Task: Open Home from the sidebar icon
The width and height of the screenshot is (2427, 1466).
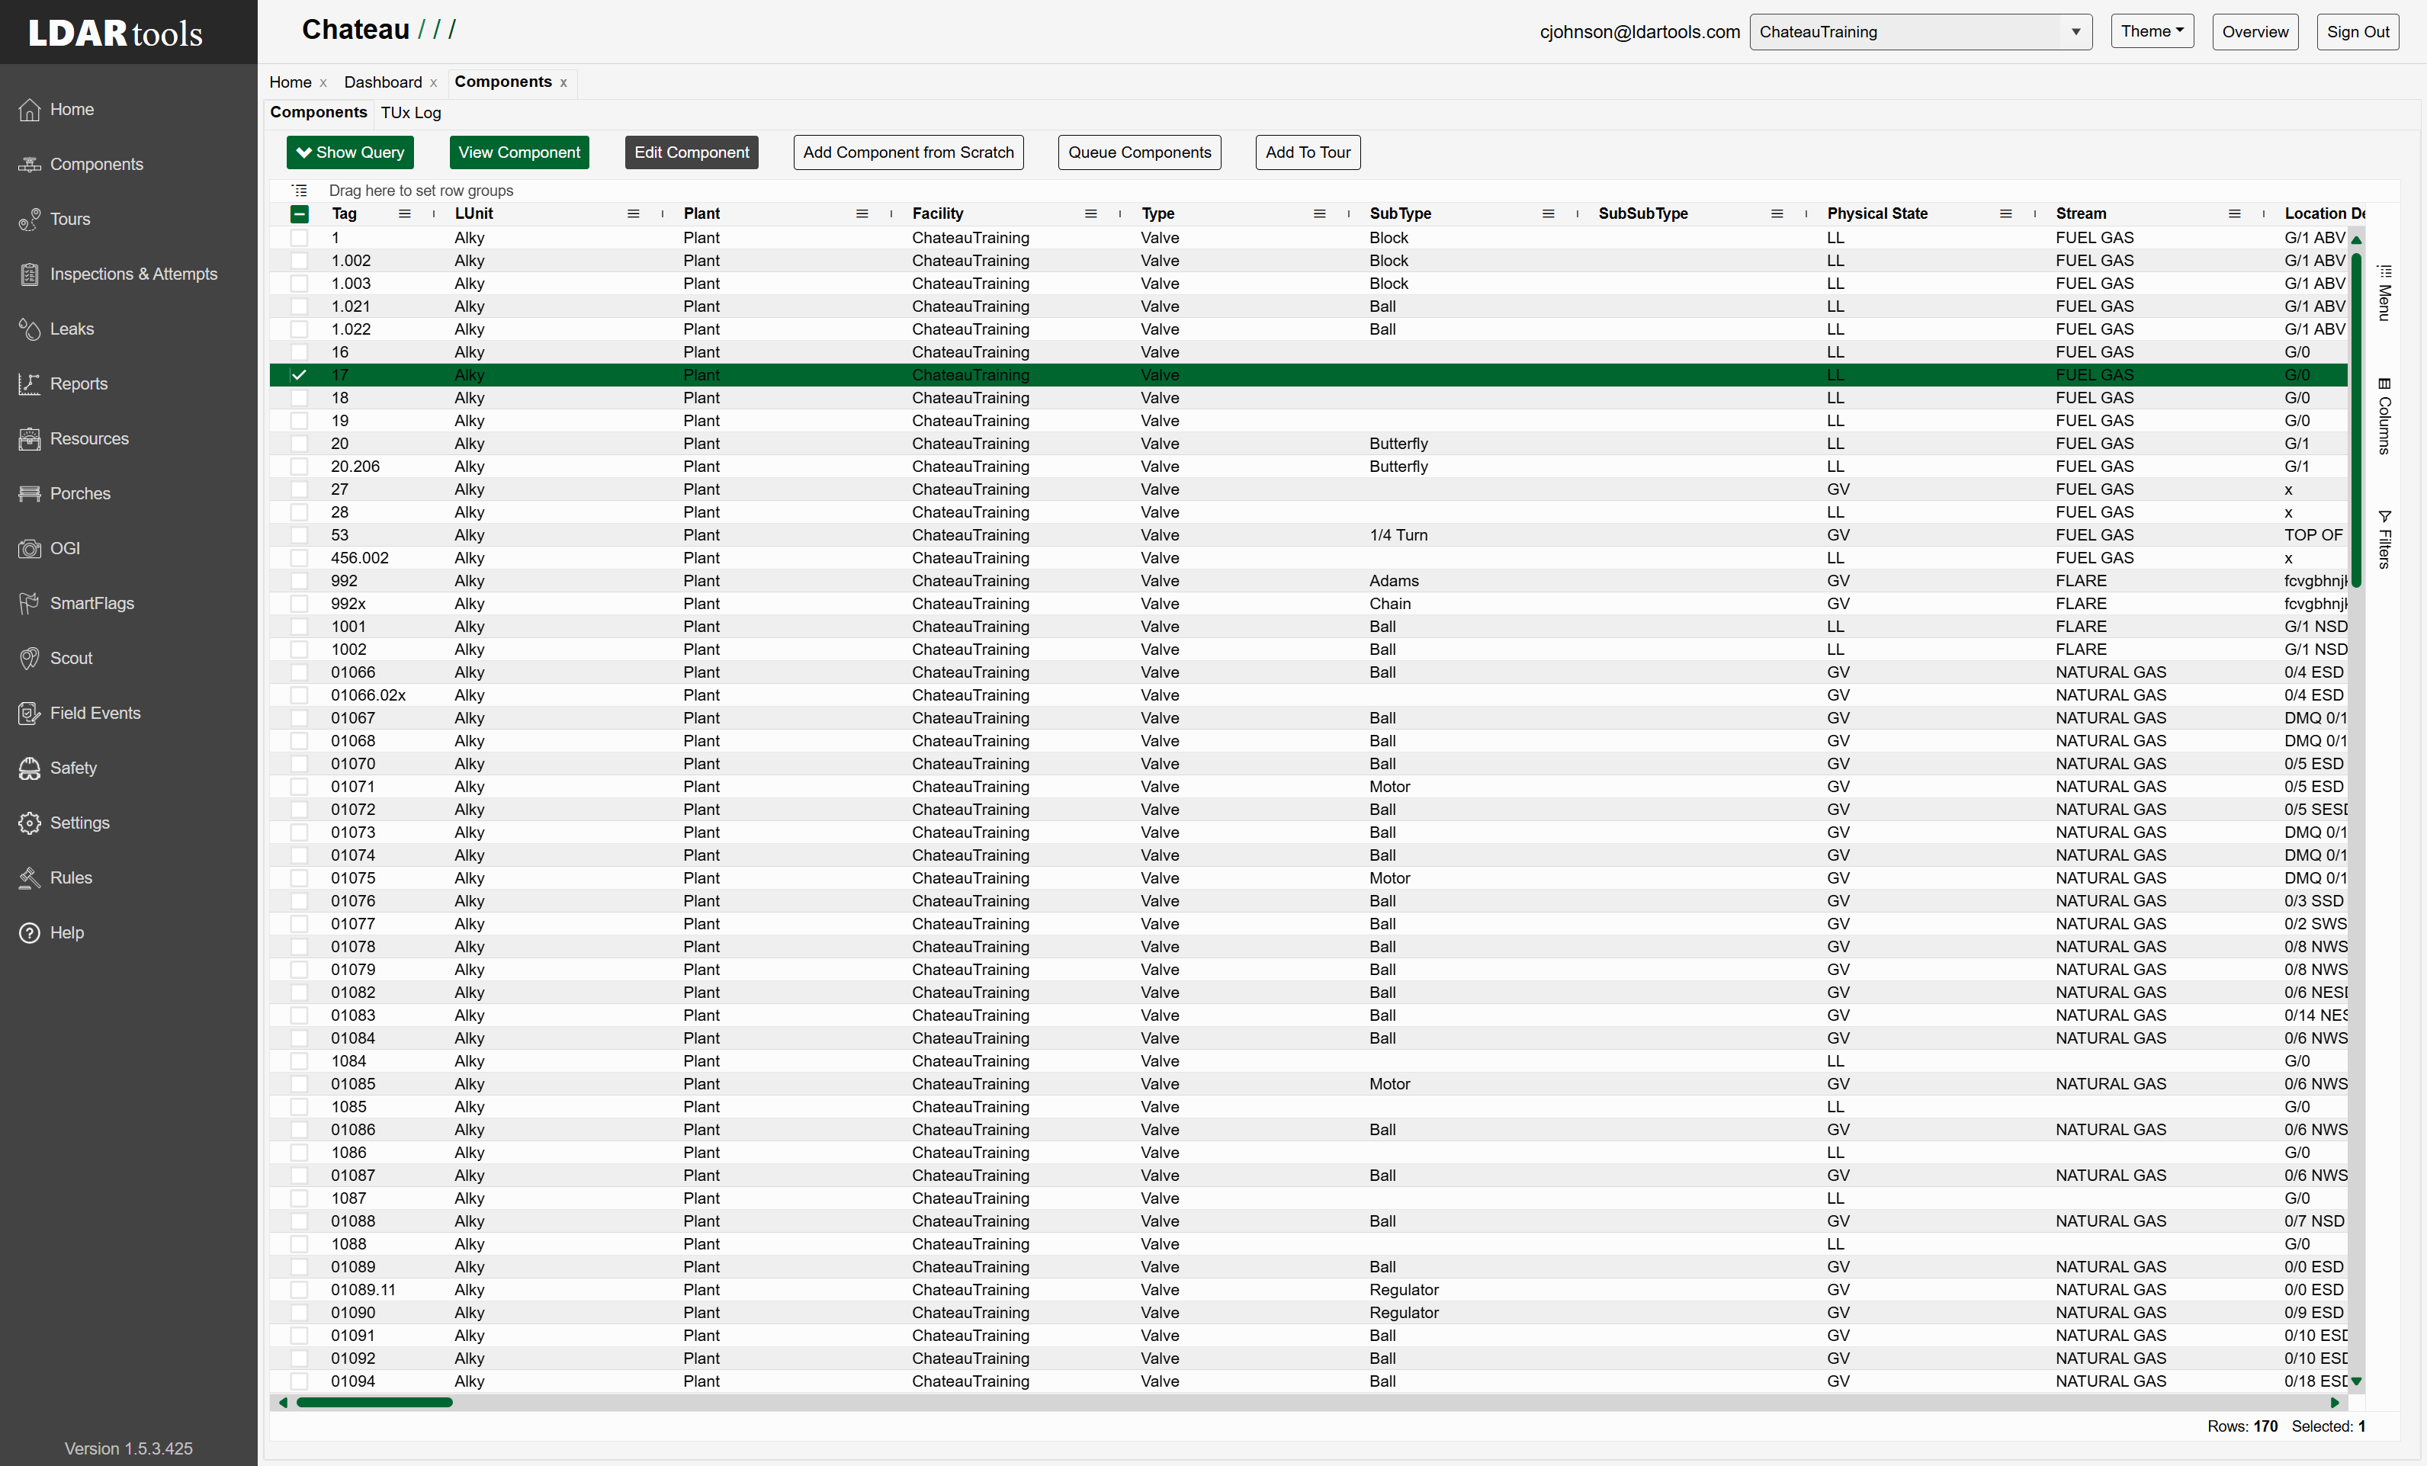Action: pos(30,109)
